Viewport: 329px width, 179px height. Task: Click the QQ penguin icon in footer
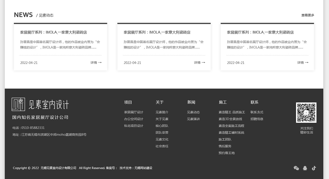click(305, 168)
